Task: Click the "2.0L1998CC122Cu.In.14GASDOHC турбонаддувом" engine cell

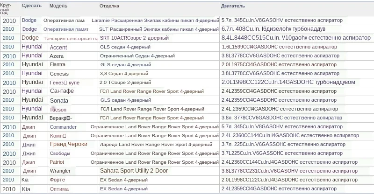Action: (288, 82)
